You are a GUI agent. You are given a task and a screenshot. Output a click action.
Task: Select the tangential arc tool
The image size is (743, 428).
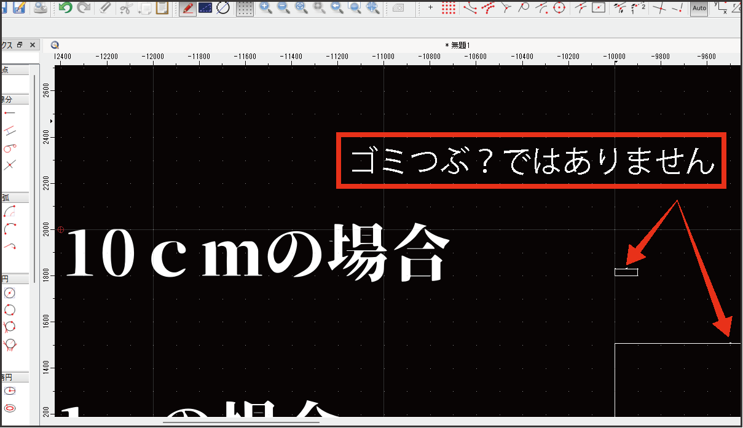click(10, 246)
